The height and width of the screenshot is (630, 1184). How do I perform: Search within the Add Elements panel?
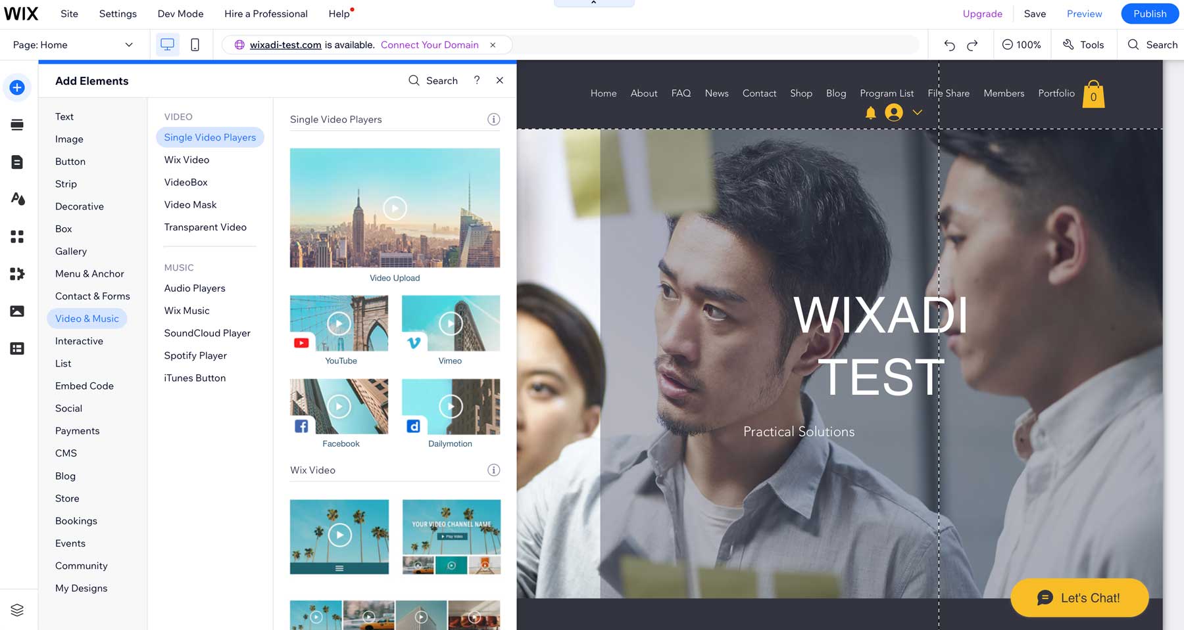click(433, 80)
